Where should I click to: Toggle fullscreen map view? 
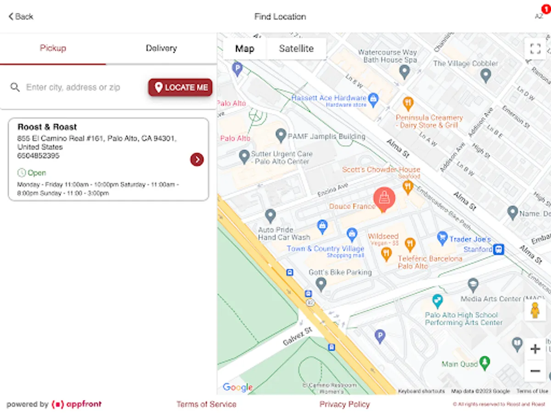click(x=535, y=49)
